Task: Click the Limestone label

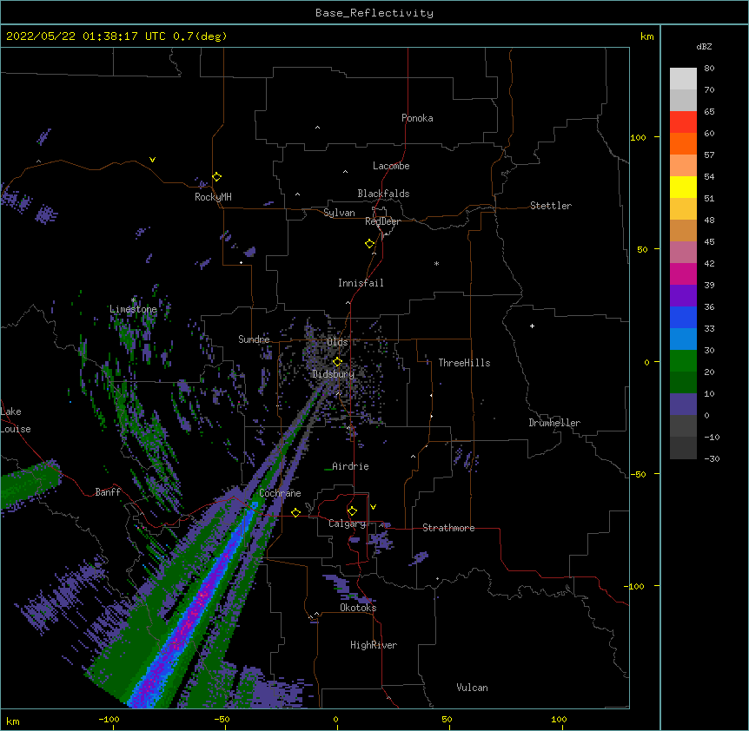Action: pos(133,309)
